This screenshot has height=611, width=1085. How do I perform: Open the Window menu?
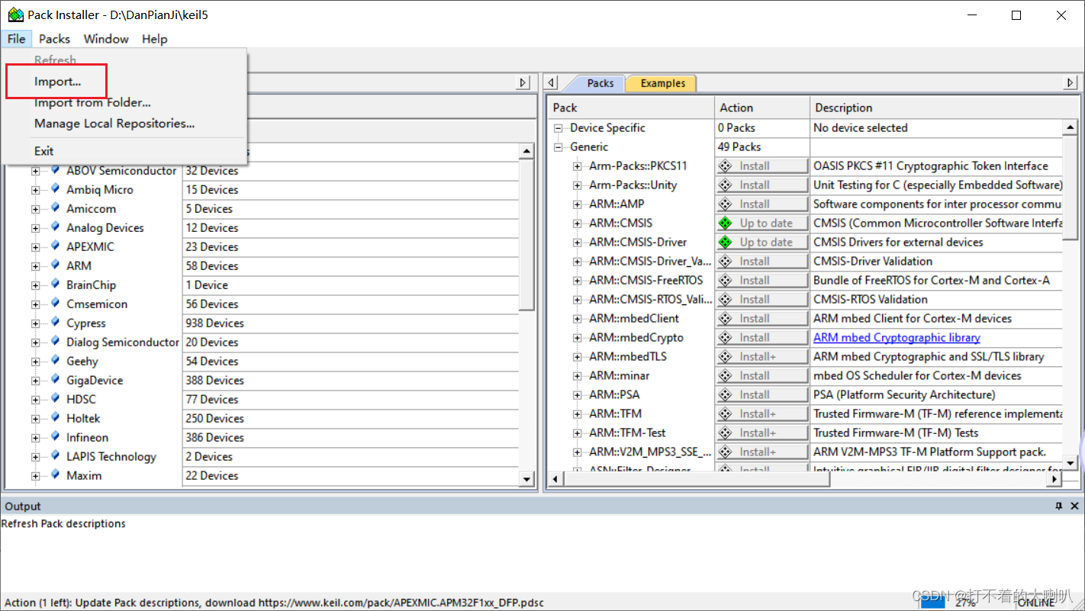[x=106, y=39]
